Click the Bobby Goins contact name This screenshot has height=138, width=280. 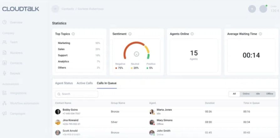70,110
